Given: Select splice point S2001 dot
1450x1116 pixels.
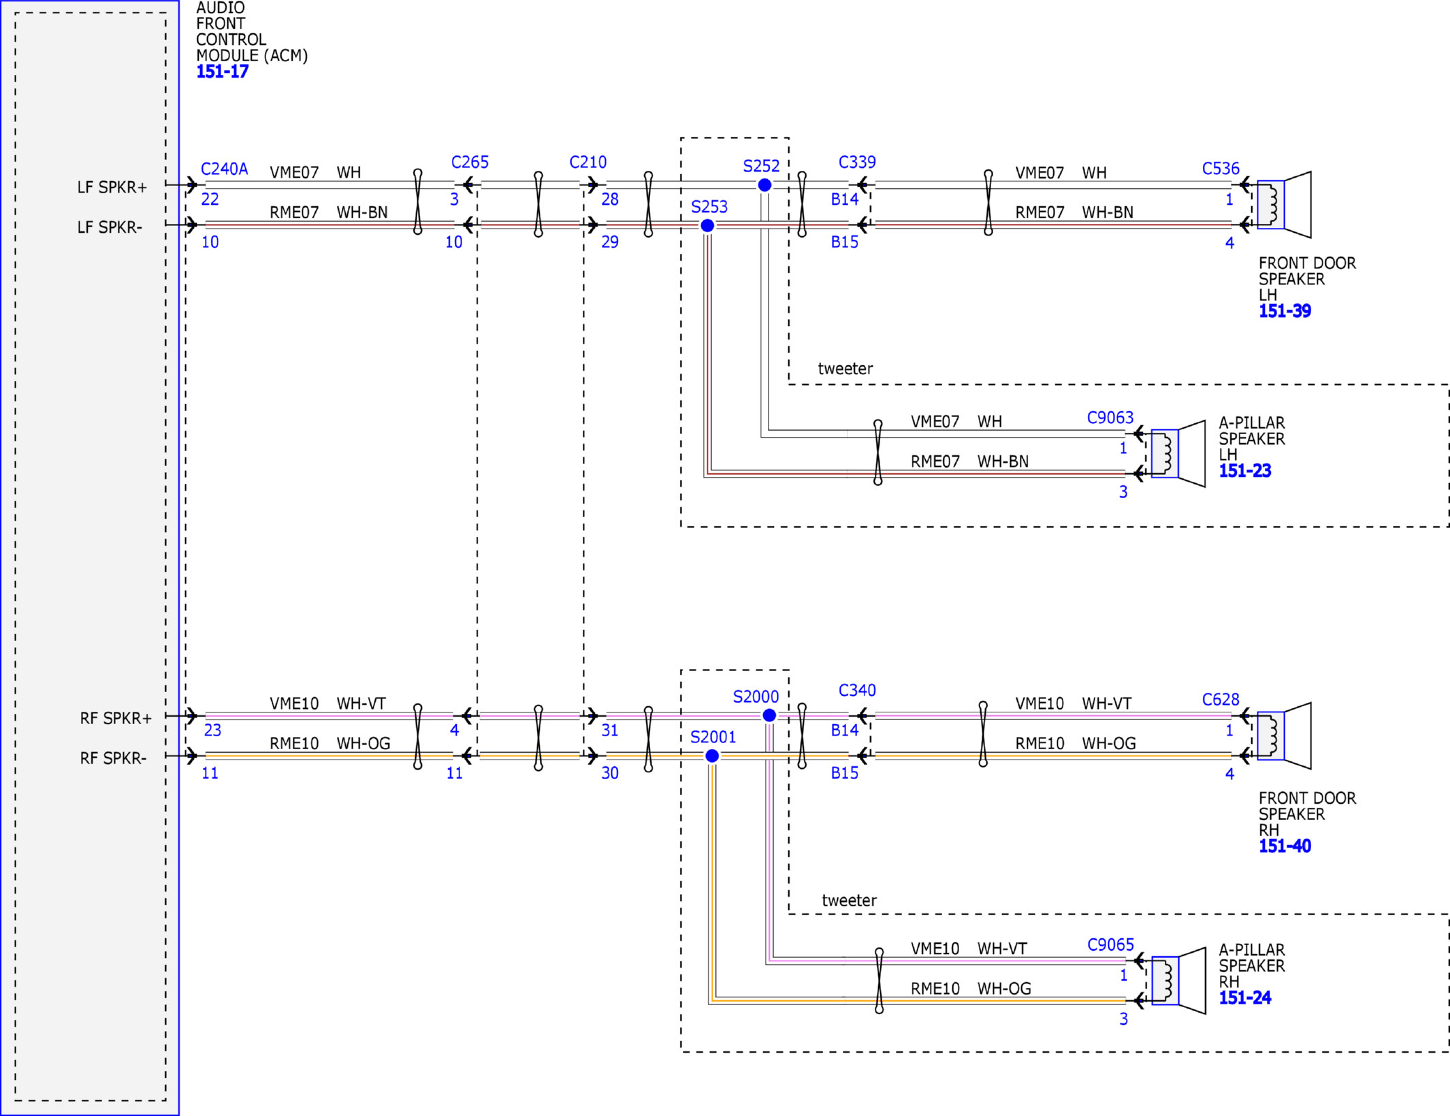Looking at the screenshot, I should [712, 755].
